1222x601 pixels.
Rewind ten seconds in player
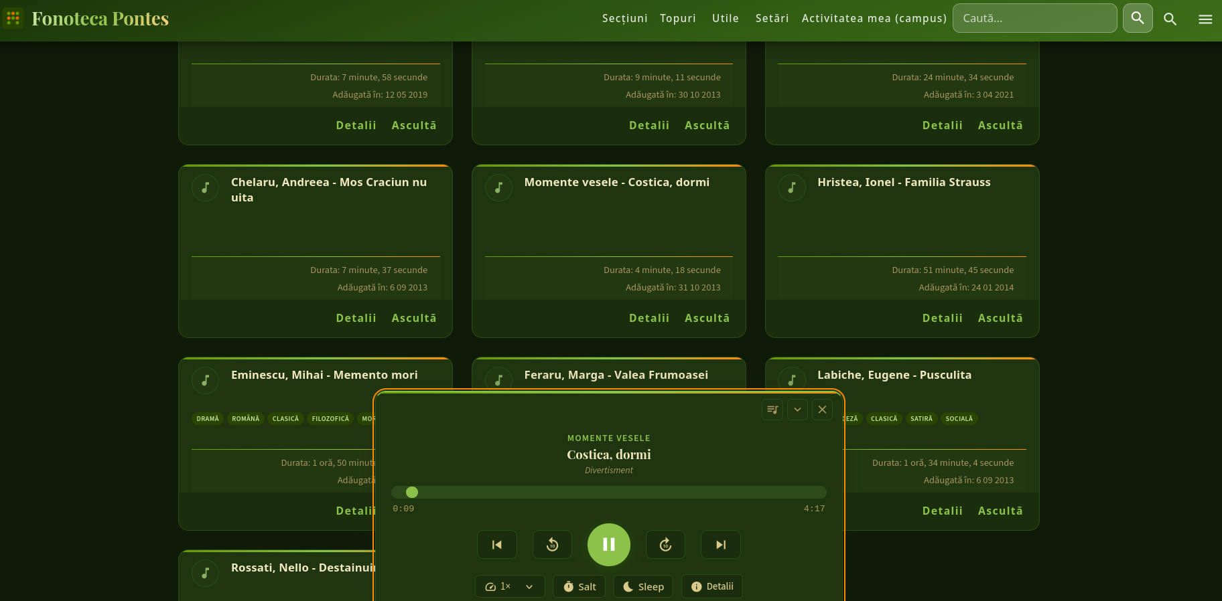pyautogui.click(x=552, y=544)
